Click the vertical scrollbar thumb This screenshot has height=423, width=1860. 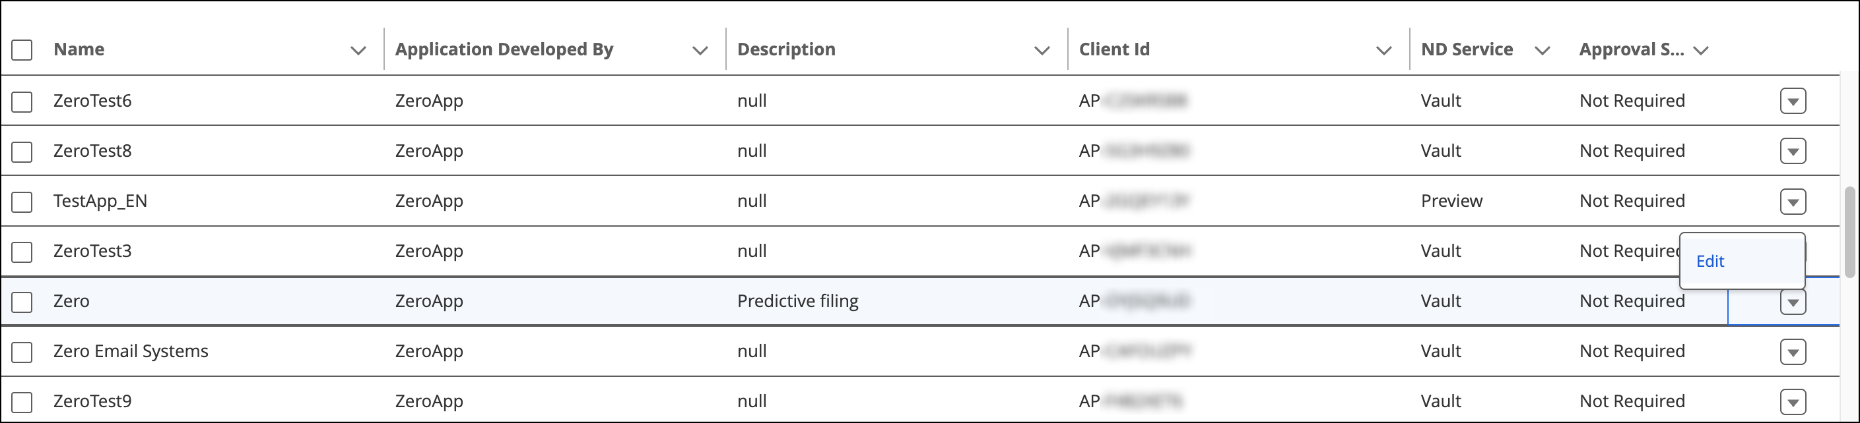(x=1849, y=232)
